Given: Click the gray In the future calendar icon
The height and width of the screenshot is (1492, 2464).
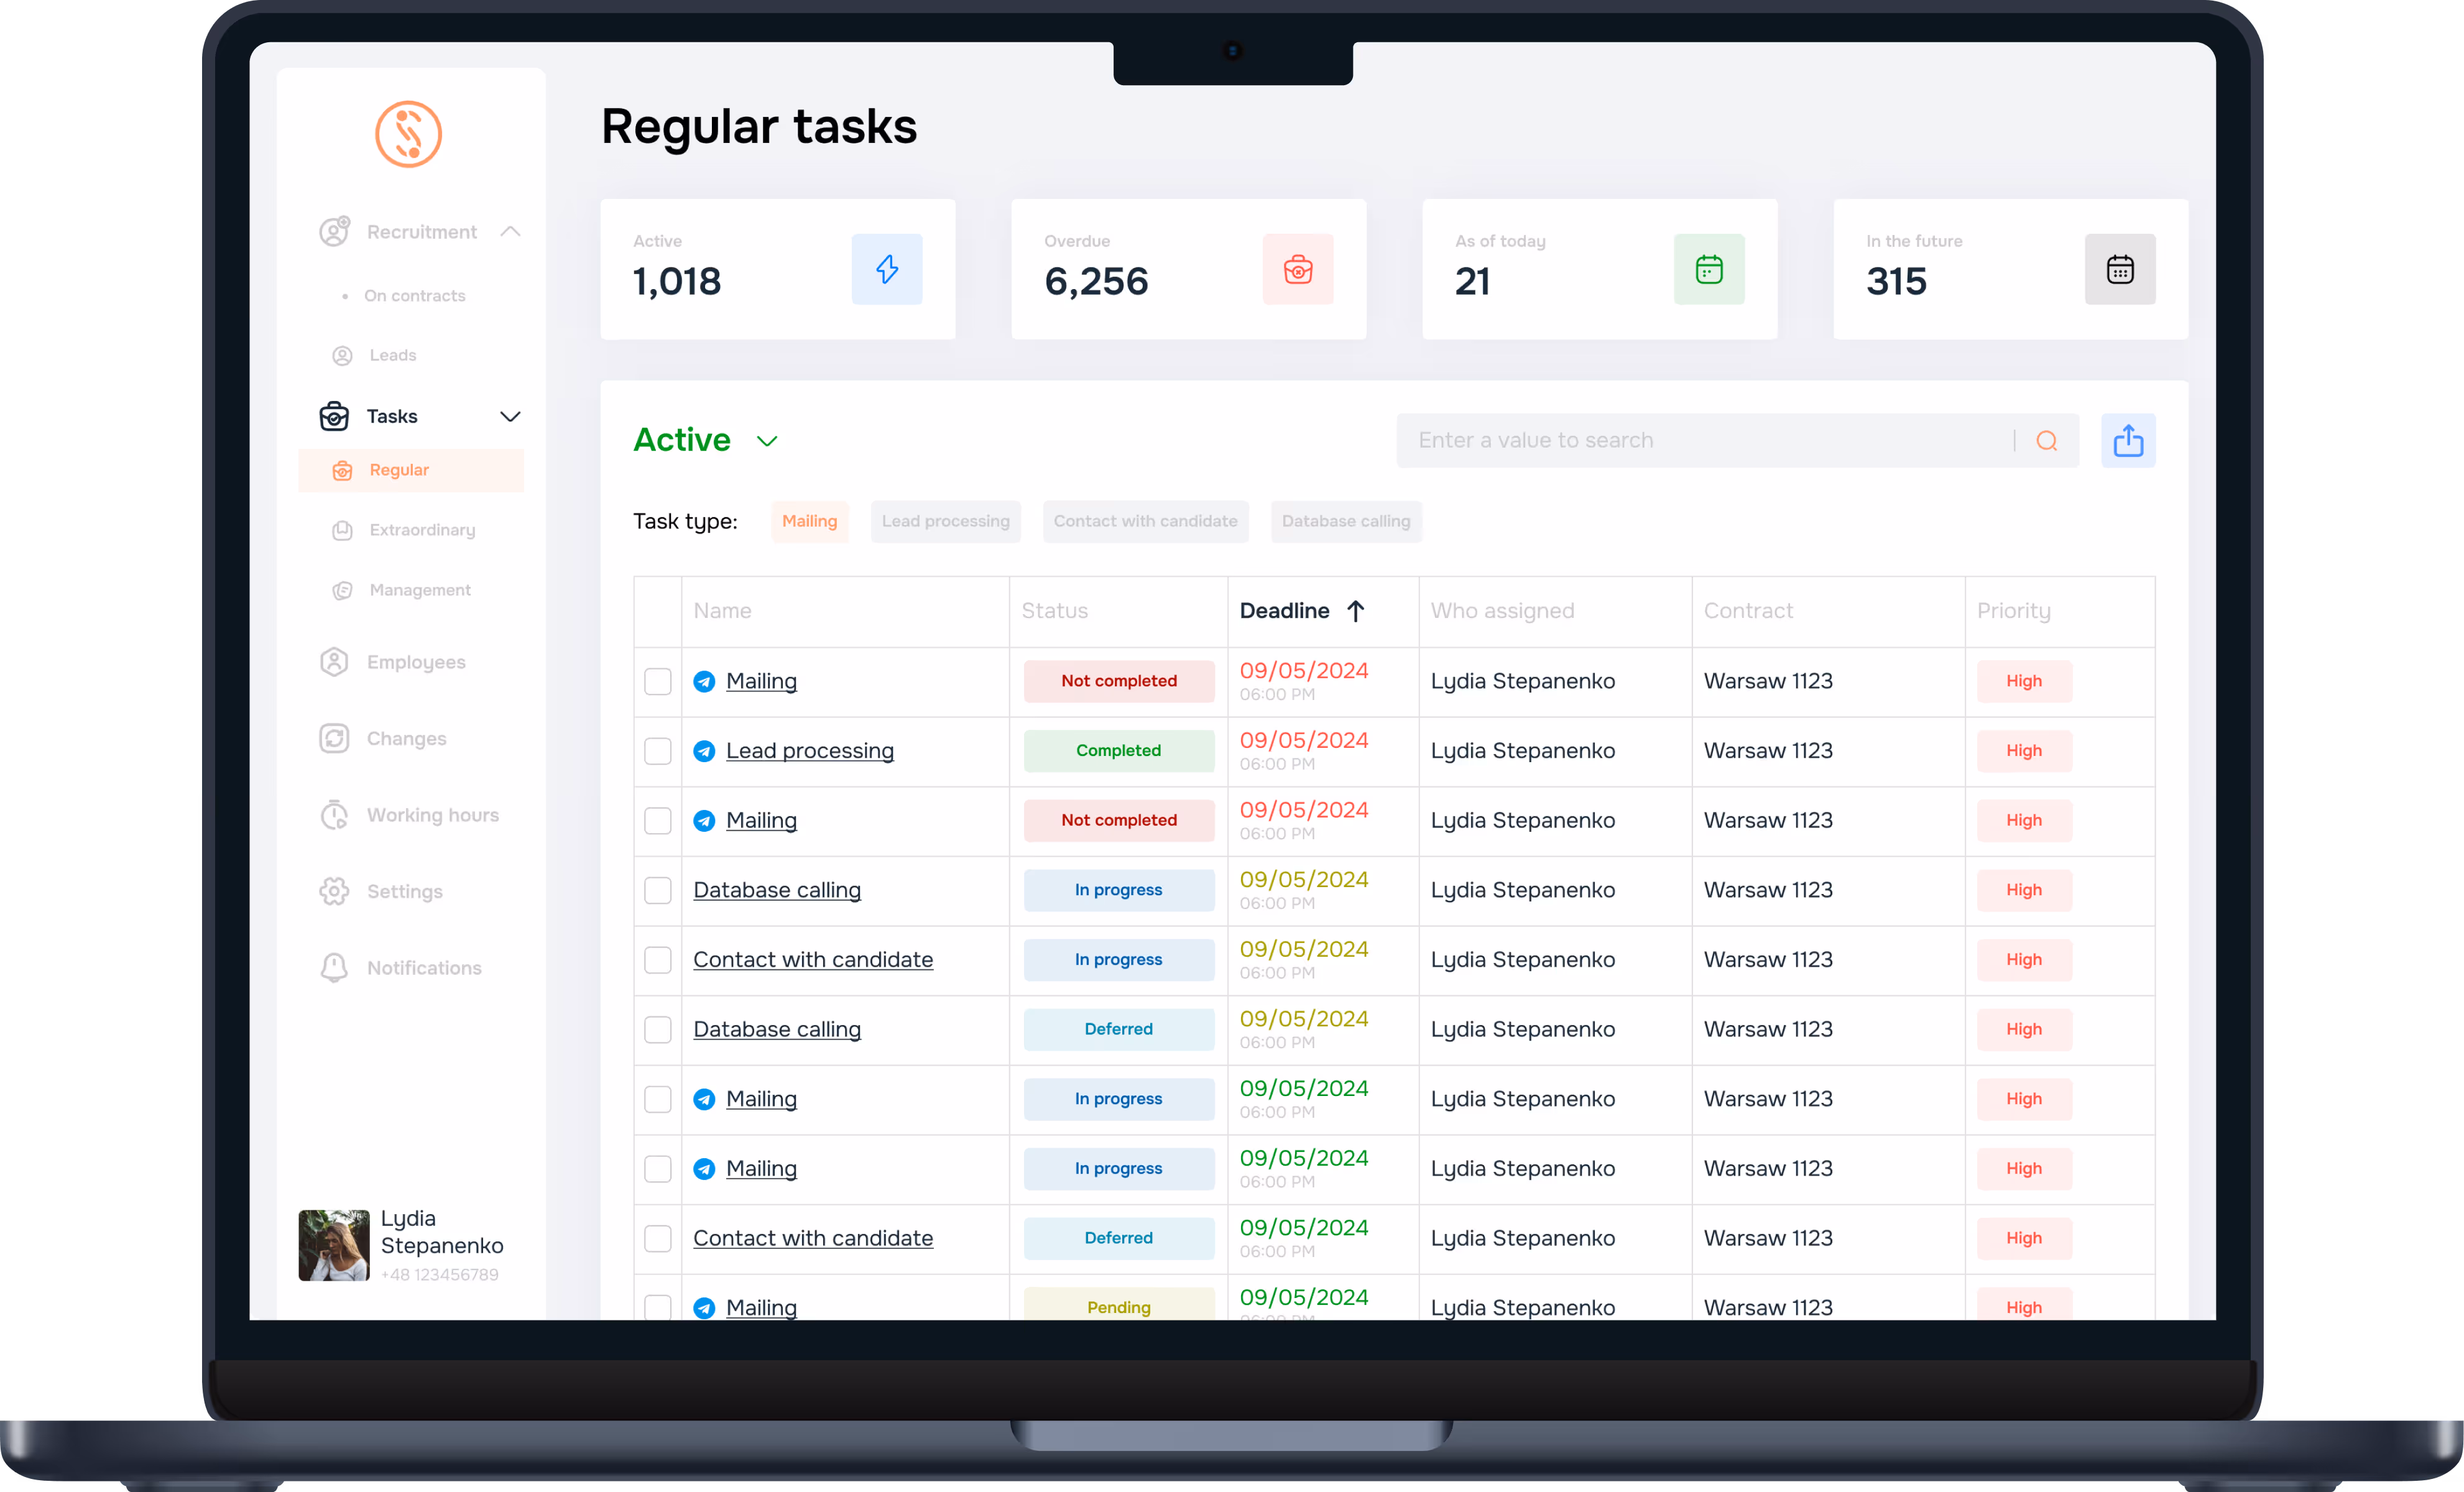Looking at the screenshot, I should point(2119,269).
